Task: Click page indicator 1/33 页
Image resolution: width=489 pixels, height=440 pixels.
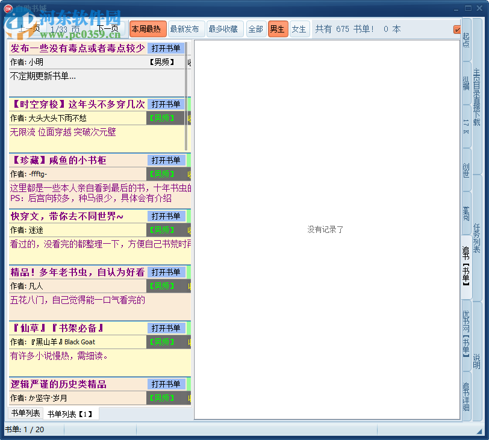Action: coord(65,29)
